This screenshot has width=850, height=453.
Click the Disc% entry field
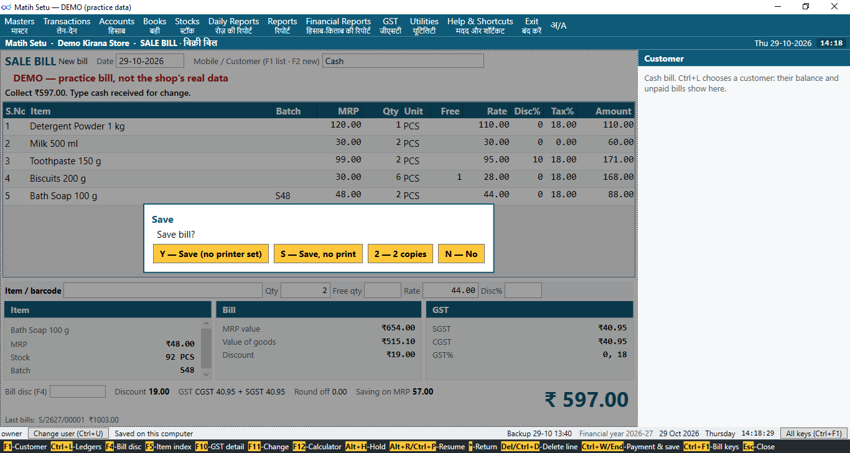click(x=523, y=291)
